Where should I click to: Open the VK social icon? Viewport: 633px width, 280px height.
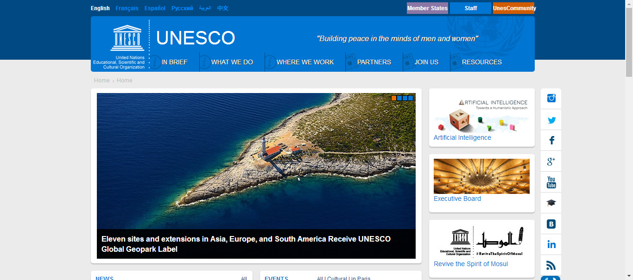point(551,224)
